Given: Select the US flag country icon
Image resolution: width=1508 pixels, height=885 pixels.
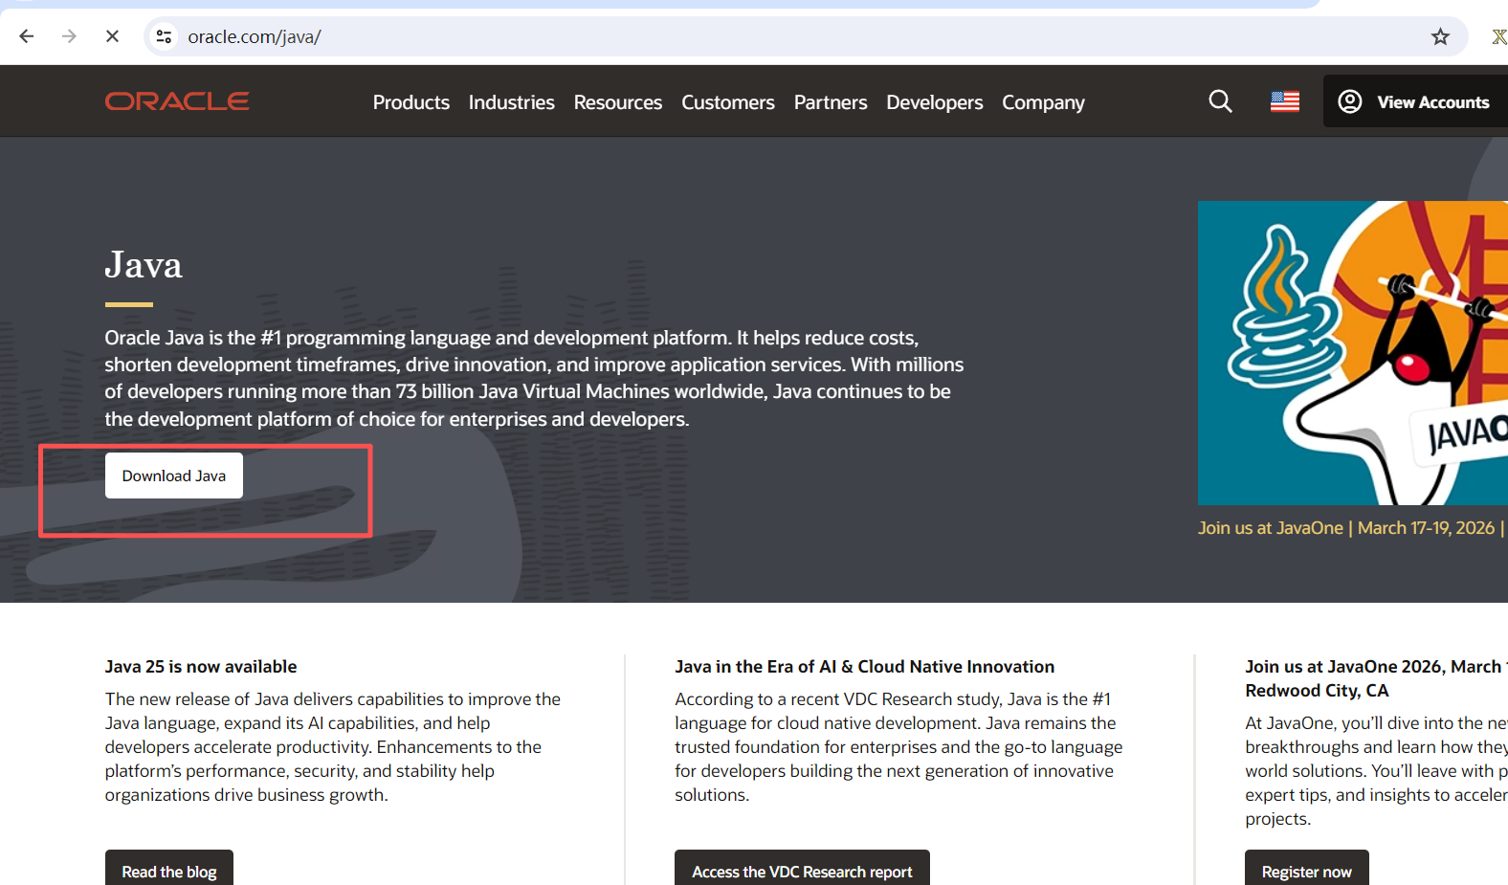Looking at the screenshot, I should click(x=1285, y=101).
